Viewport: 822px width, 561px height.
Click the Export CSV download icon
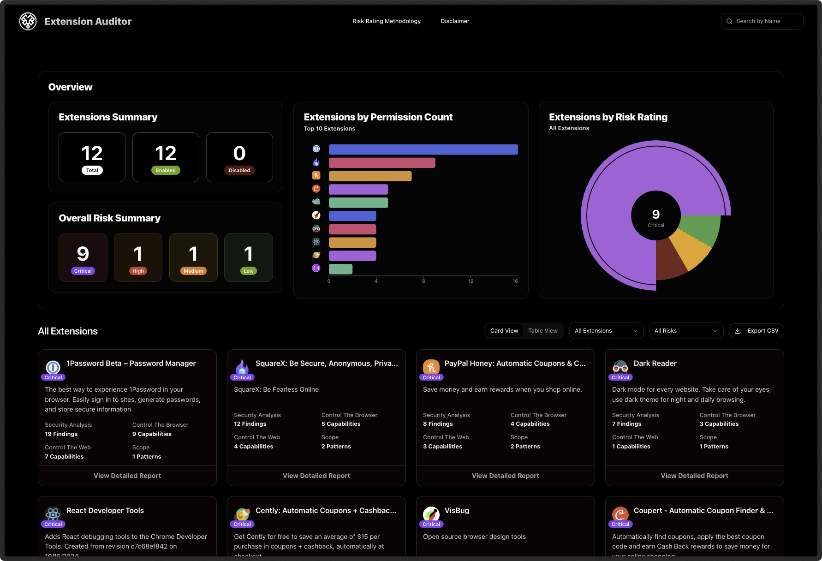coord(738,331)
